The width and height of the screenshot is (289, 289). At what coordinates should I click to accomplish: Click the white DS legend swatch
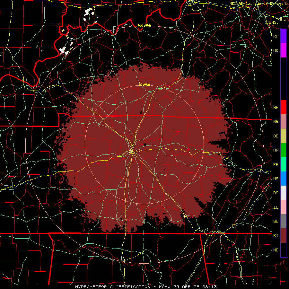284,193
